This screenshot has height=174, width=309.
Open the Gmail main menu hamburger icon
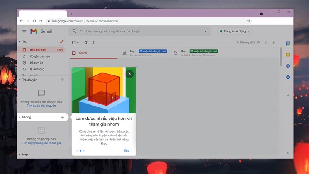point(24,31)
